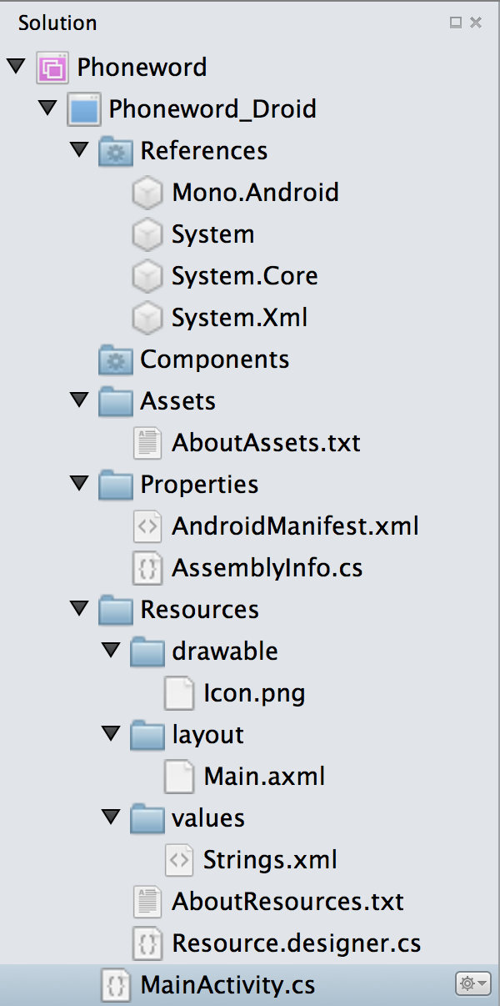
Task: Select the System.Core reference
Action: tap(245, 276)
